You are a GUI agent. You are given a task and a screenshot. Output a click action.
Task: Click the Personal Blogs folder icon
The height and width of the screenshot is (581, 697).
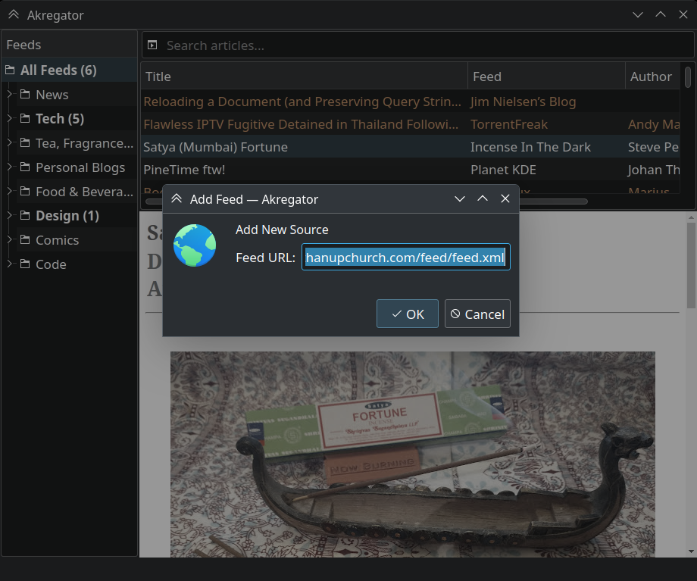(25, 167)
